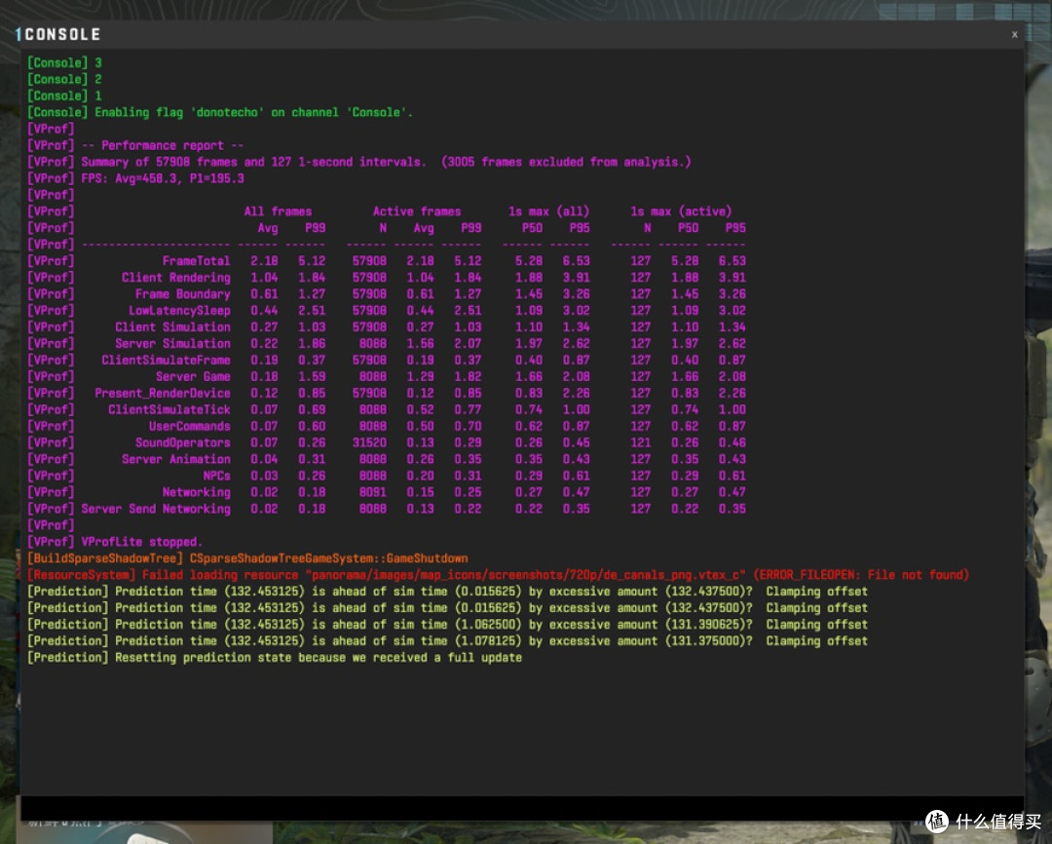Select the Server Simulation row label

[172, 343]
